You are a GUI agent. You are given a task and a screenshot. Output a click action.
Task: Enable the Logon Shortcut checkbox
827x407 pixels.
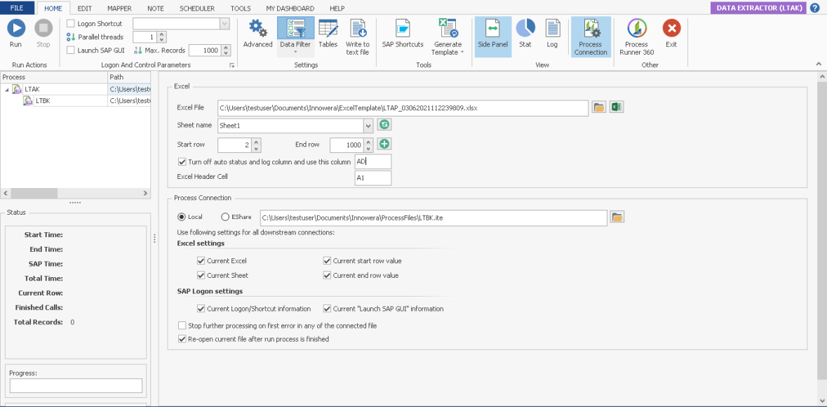(71, 24)
